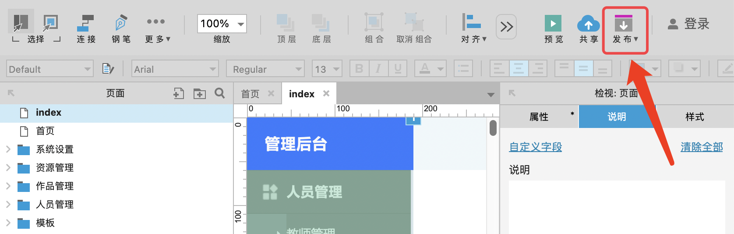Screen dimensions: 734x234
Task: Open the Arial font family dropdown
Action: [175, 69]
